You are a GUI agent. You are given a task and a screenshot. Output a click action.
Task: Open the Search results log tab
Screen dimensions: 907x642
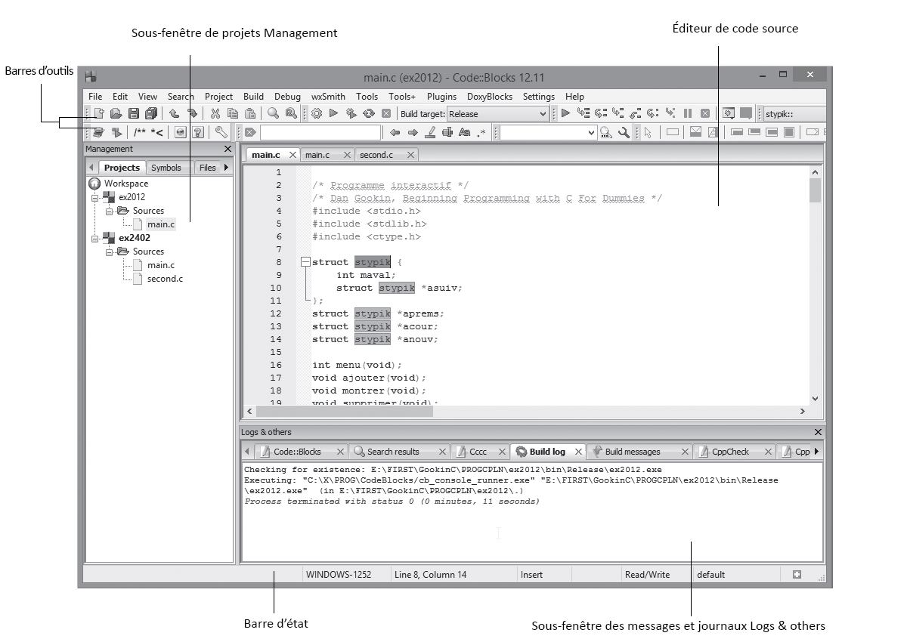392,452
